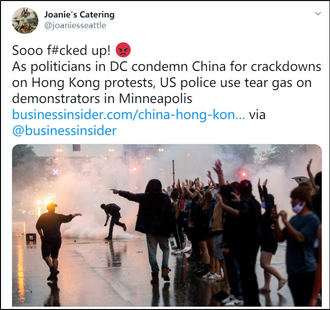Click the glowing red light in smoke

point(243,174)
